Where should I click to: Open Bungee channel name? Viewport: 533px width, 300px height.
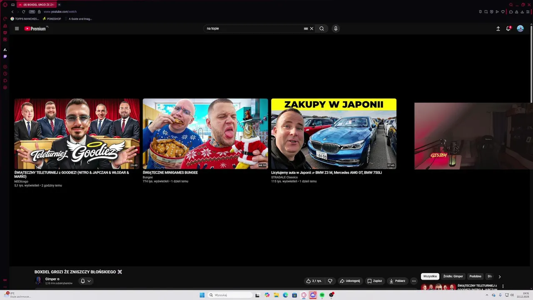pos(148,177)
